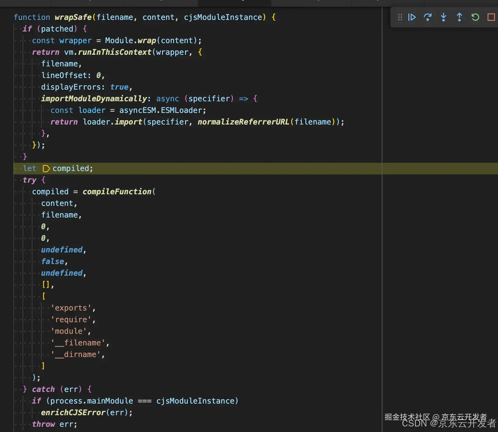498x432 pixels.
Task: Click the 'lineOffset: 0,' line
Action: (x=73, y=76)
